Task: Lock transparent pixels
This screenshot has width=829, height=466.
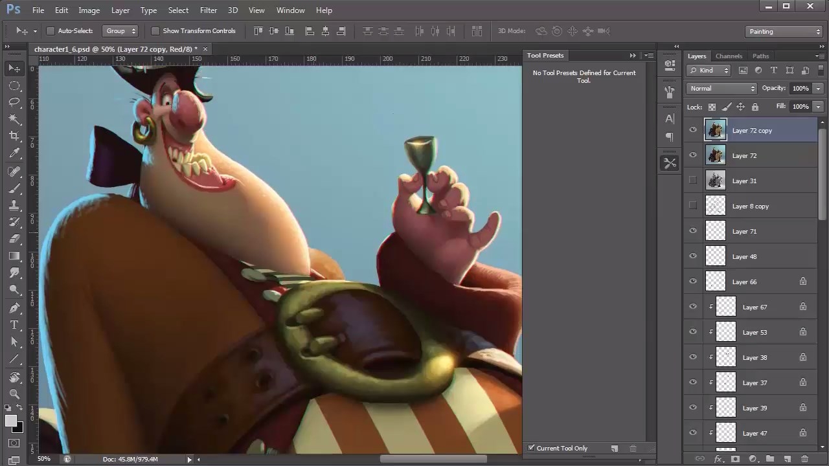Action: click(712, 107)
